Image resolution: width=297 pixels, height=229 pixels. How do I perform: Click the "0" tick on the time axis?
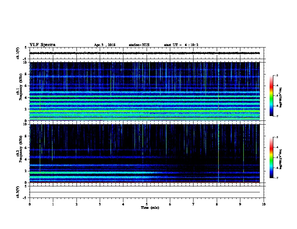[30, 204]
